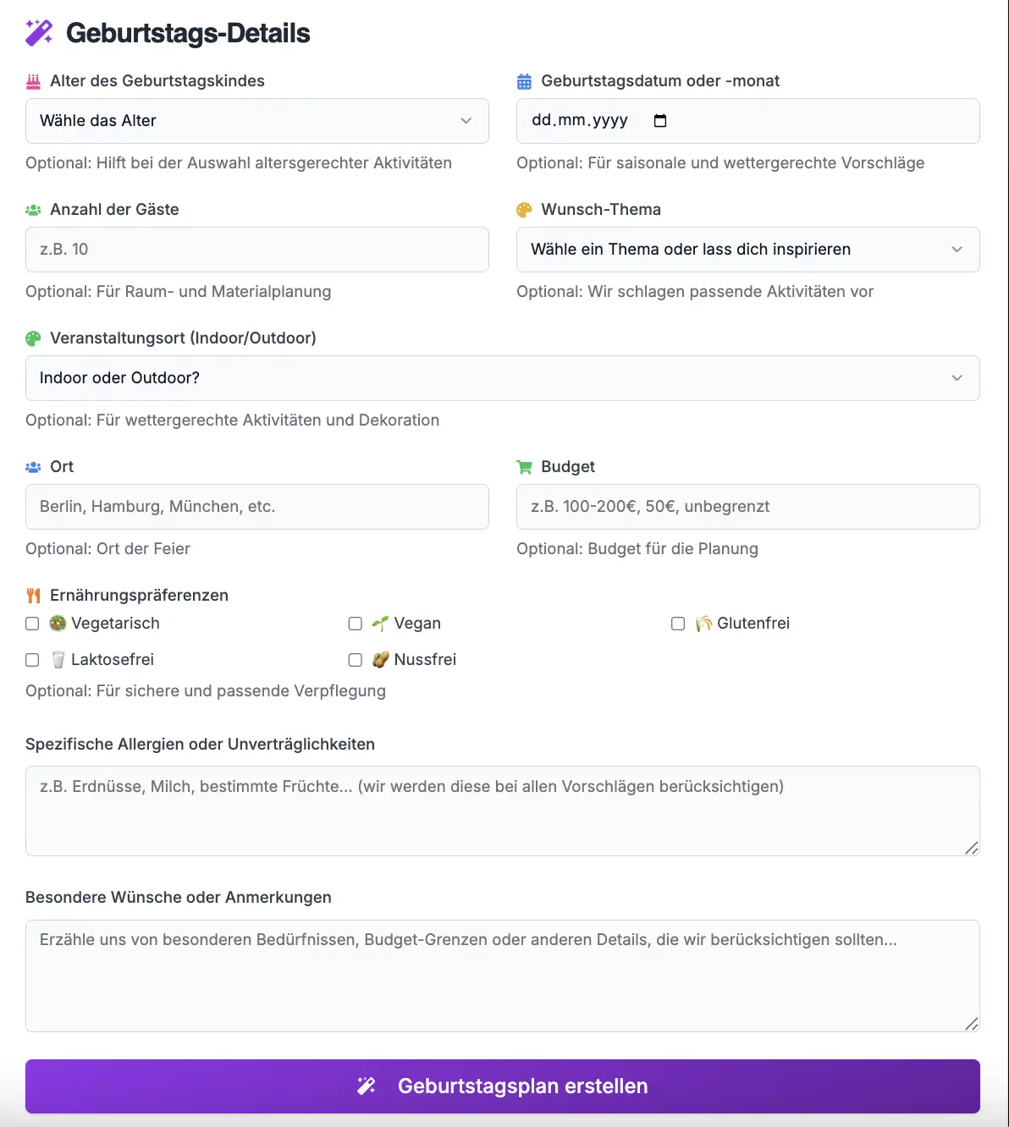Screen dimensions: 1009x1127
Task: Click the palette icon beside Wunsch-Thema
Action: tap(524, 210)
